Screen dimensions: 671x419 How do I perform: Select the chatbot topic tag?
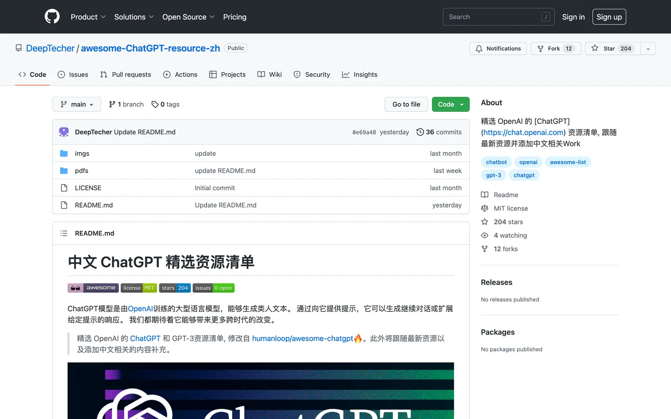point(496,162)
